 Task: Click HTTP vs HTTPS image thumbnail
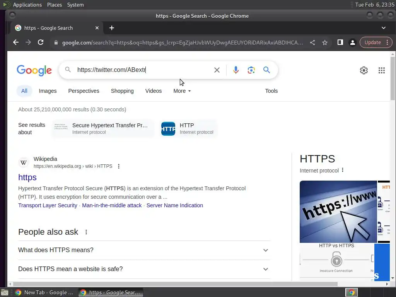[x=337, y=262]
